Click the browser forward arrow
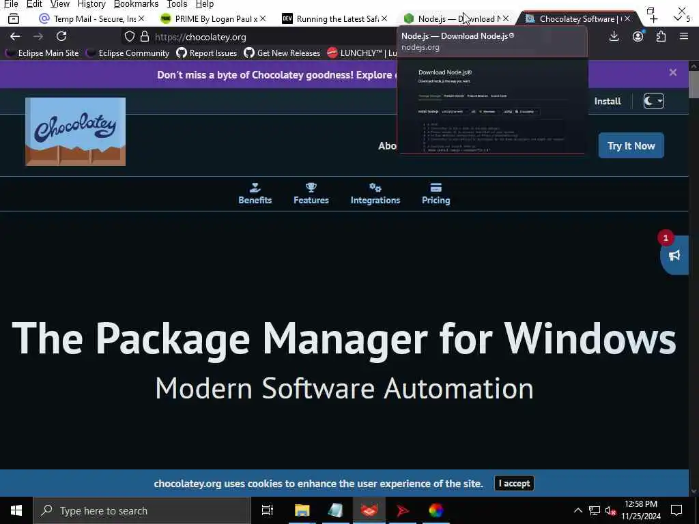The width and height of the screenshot is (699, 524). [x=38, y=37]
